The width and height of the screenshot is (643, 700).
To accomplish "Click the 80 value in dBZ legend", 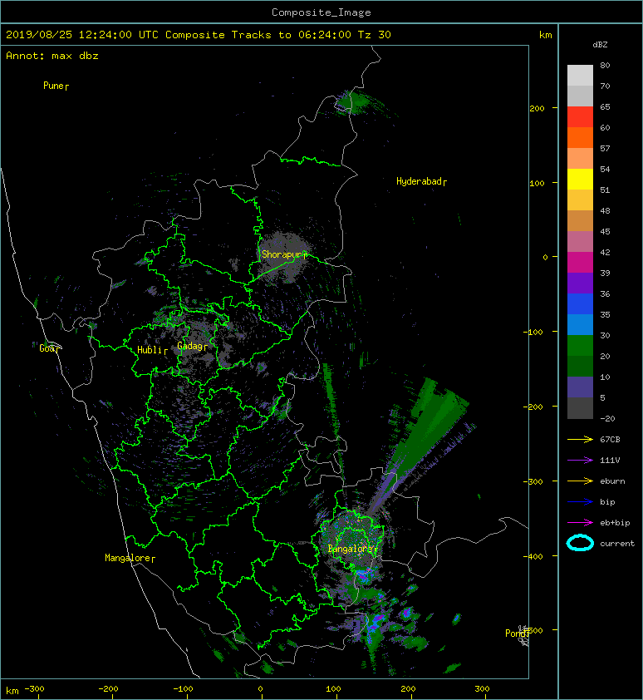I will click(605, 65).
